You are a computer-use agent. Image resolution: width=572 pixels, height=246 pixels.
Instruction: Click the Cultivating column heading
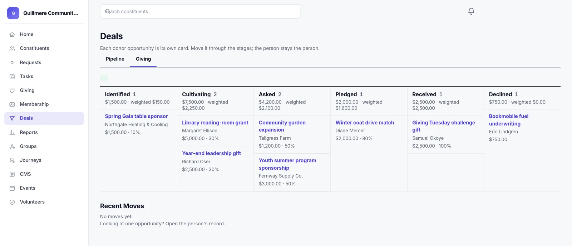point(196,94)
